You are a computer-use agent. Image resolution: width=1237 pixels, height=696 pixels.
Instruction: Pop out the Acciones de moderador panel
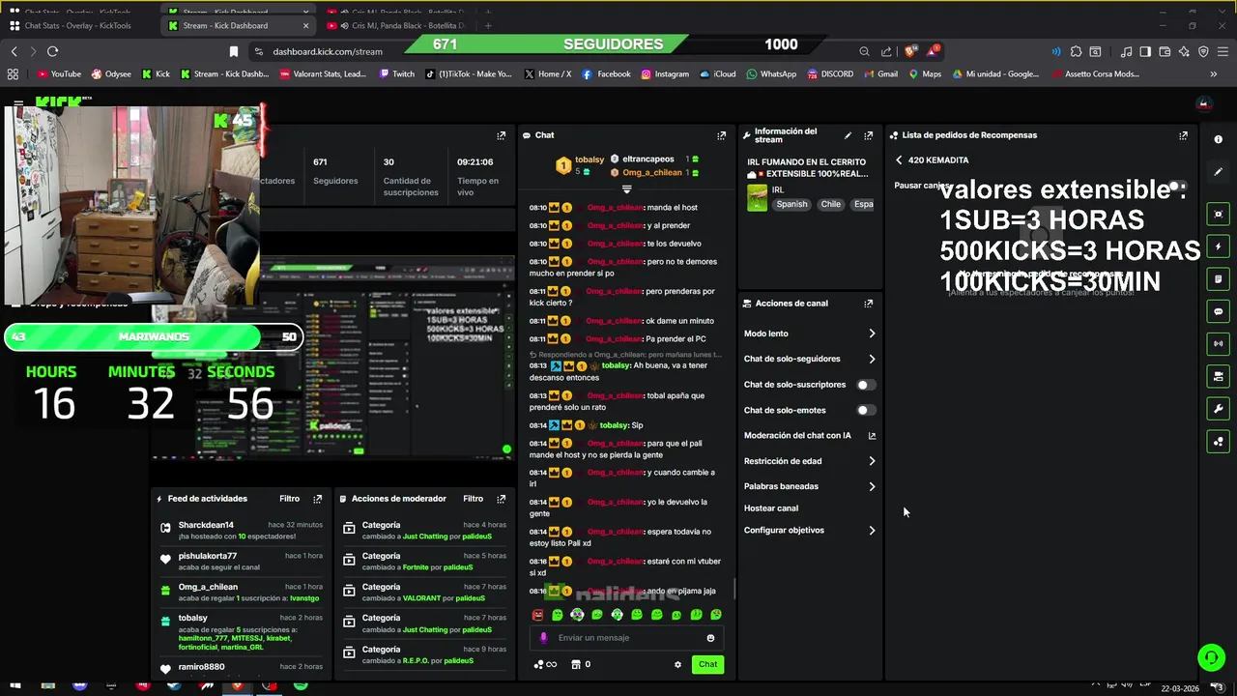[501, 499]
